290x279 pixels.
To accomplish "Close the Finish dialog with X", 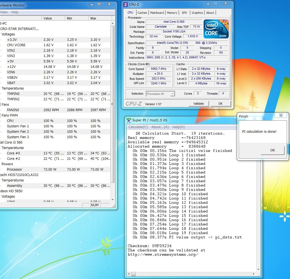I will click(x=281, y=115).
